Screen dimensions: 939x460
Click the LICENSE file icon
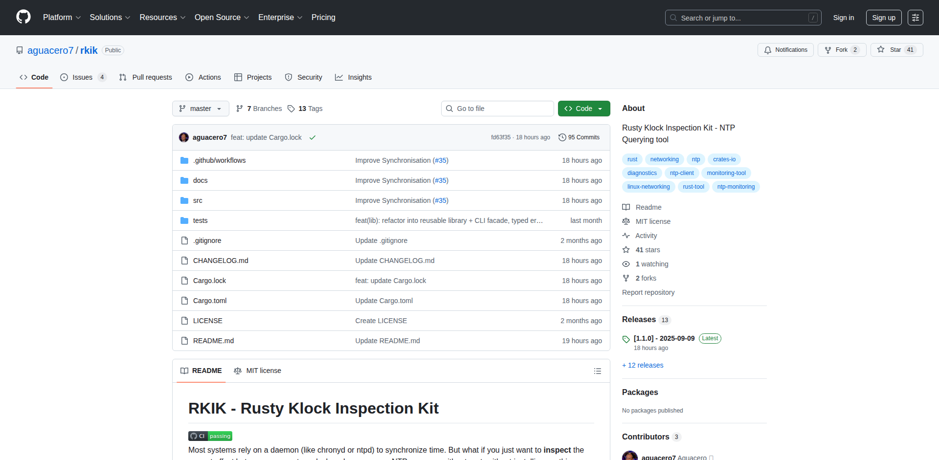(x=184, y=321)
